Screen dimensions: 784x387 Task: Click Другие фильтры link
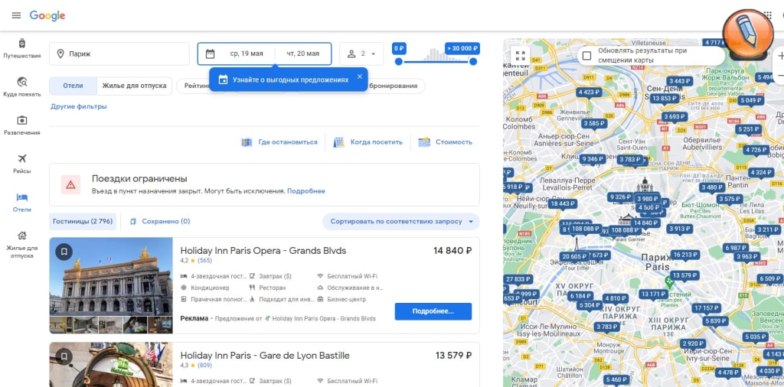click(x=79, y=106)
